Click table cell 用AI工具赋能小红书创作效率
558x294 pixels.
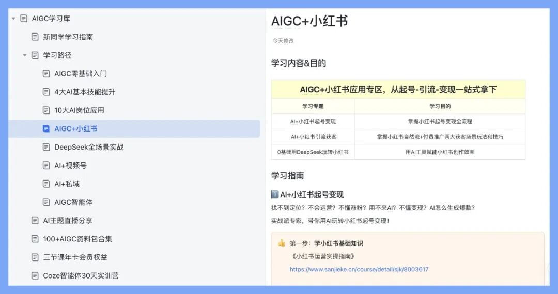[x=440, y=152]
